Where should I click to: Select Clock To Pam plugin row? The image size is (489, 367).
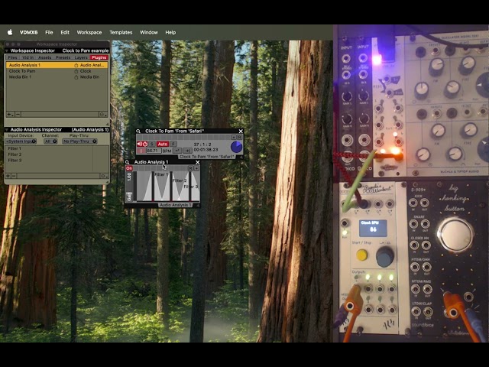coord(57,71)
